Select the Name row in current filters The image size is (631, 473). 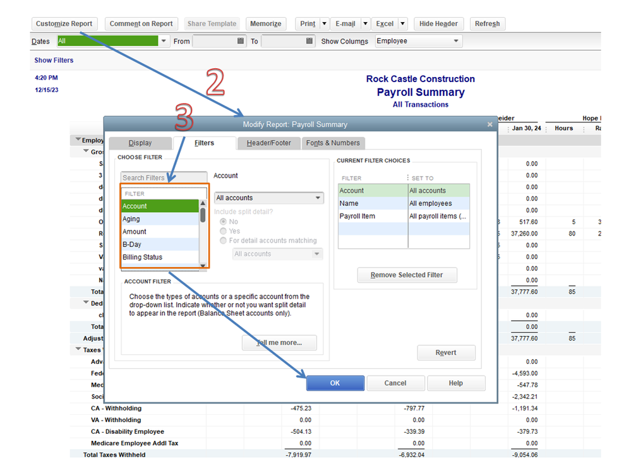point(404,203)
